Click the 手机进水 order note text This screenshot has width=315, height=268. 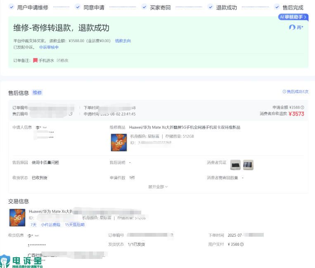tap(46, 60)
